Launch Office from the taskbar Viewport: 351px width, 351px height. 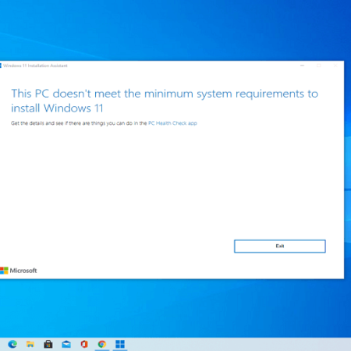coord(84,344)
